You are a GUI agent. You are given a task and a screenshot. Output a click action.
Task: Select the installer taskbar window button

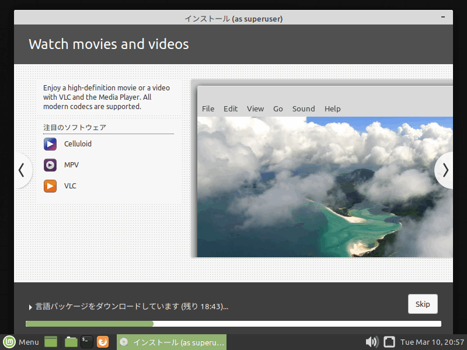coord(172,342)
